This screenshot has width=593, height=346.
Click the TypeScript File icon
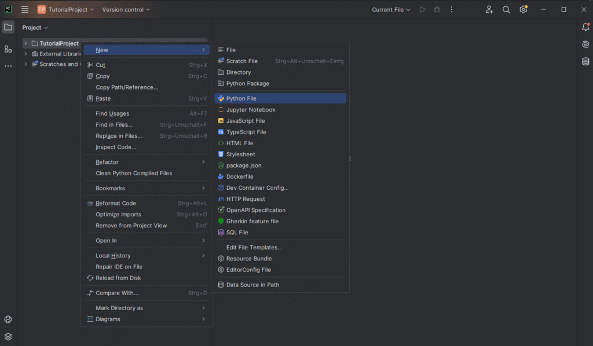point(221,132)
